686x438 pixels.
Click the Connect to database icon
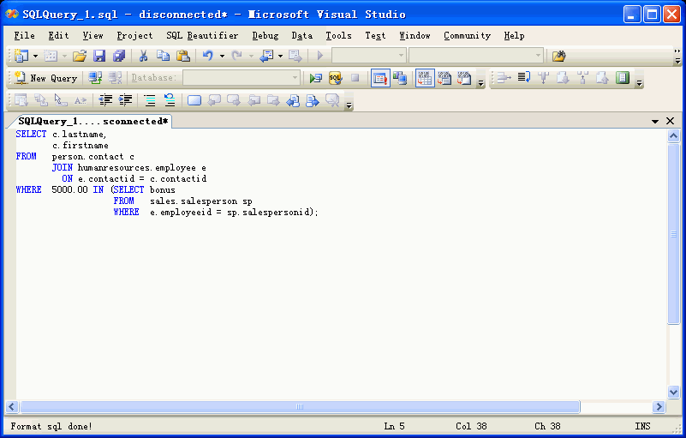click(x=95, y=78)
